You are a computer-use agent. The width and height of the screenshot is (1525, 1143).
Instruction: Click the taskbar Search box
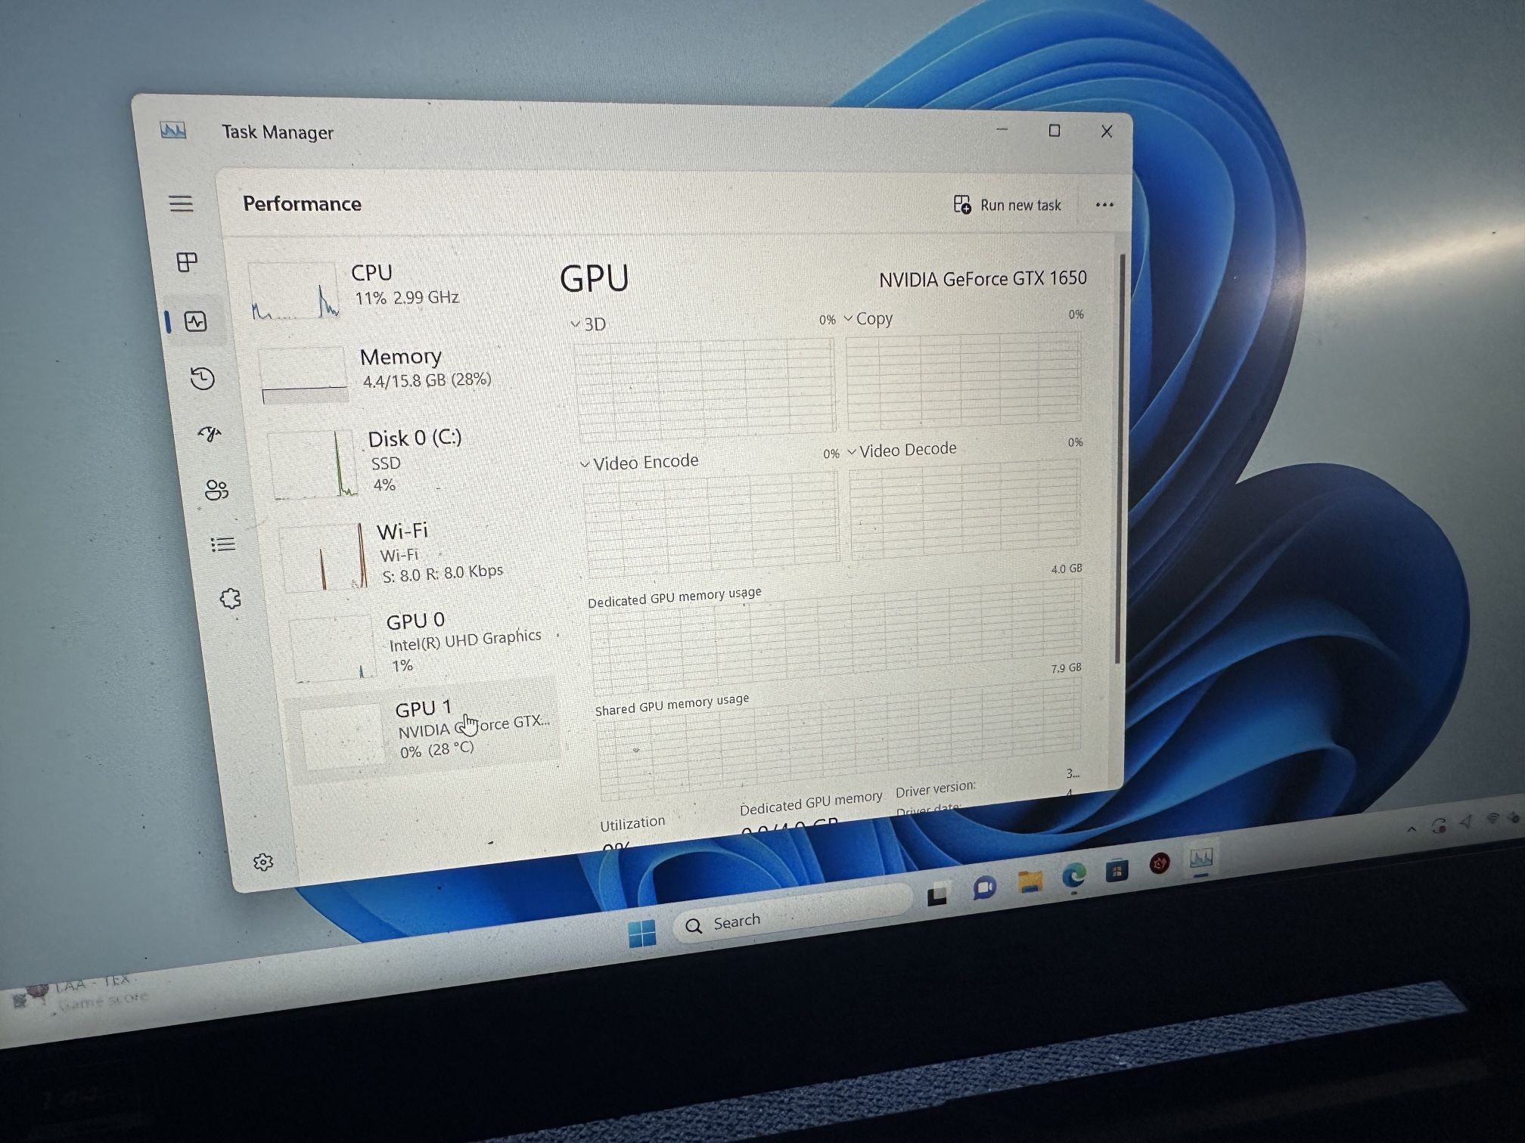point(791,912)
